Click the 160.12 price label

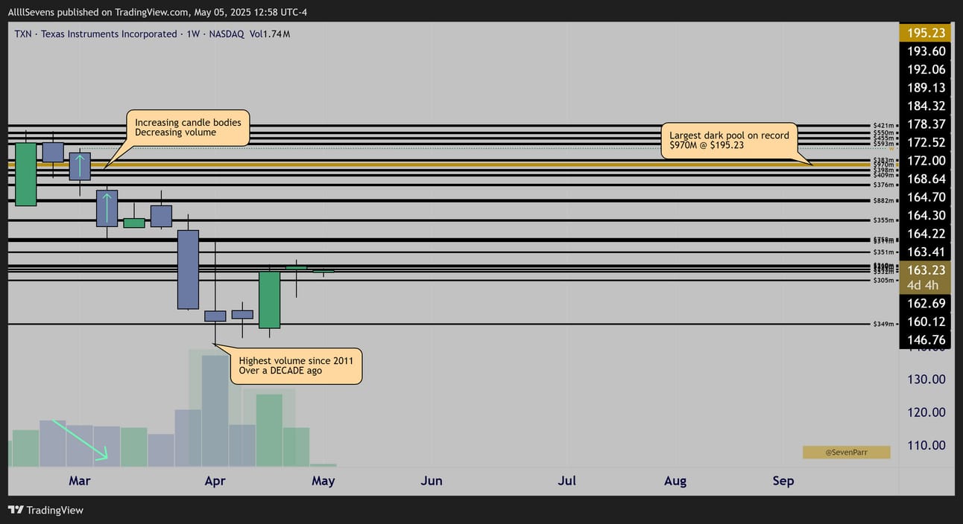pos(926,321)
